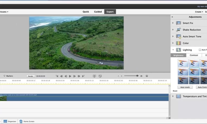The width and height of the screenshot is (207, 124).
Task: Open the Create dropdown menu
Action: pos(199,12)
